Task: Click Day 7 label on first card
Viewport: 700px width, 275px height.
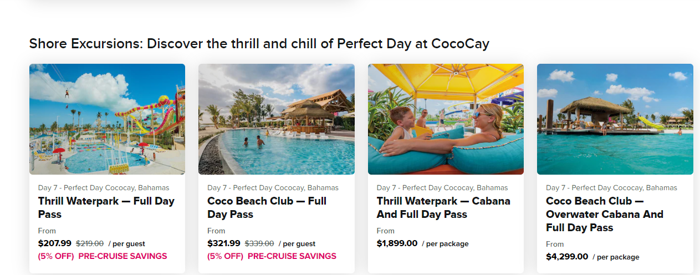Action: [x=104, y=187]
